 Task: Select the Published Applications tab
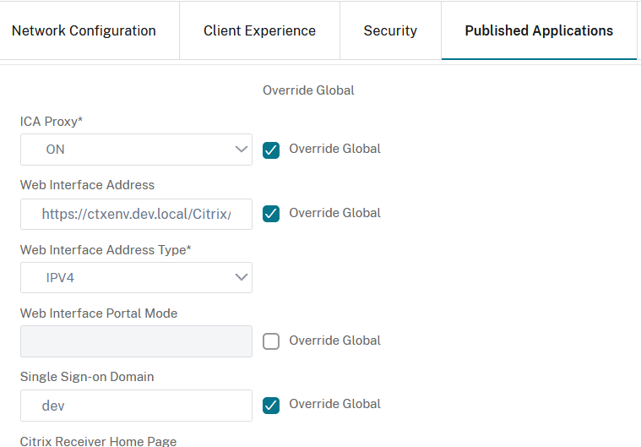point(539,30)
